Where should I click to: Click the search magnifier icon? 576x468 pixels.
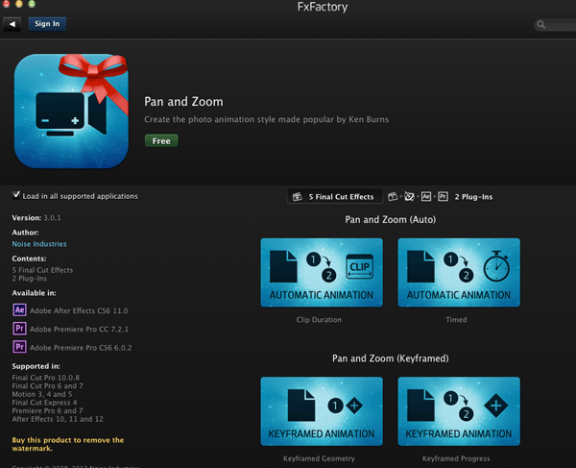tap(540, 25)
